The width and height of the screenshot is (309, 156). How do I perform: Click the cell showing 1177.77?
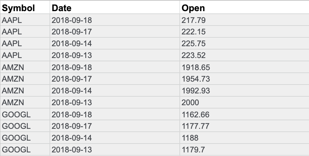click(196, 126)
